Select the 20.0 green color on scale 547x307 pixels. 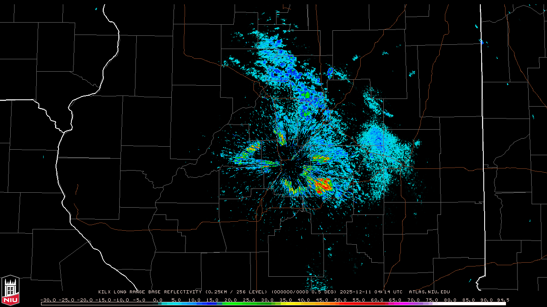click(231, 304)
